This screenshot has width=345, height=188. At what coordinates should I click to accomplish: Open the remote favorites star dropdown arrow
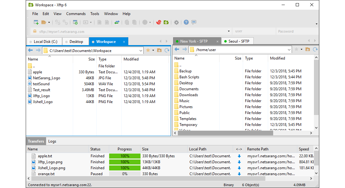click(301, 50)
